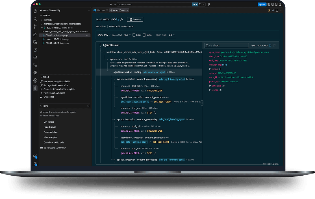The image size is (315, 199).
Task: Open the Okahu activity bar icon
Action: pos(35,88)
